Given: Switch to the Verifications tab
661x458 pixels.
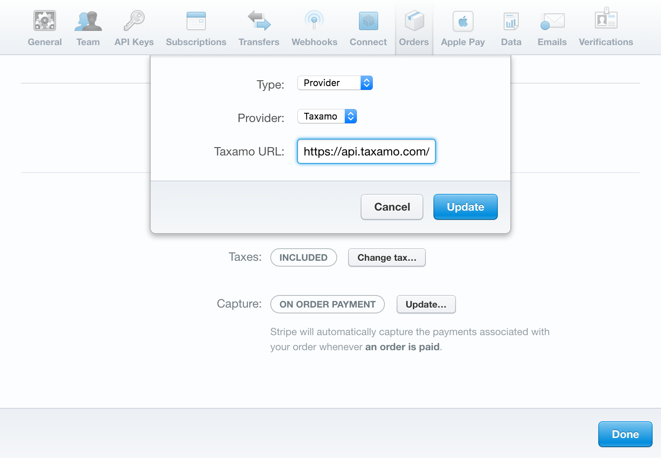Looking at the screenshot, I should tap(606, 28).
